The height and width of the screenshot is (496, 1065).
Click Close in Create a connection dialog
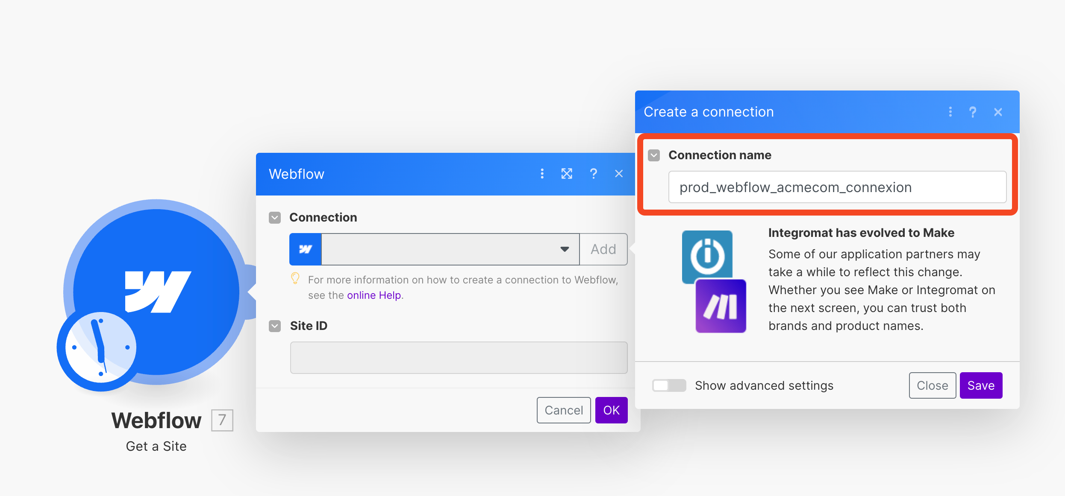click(933, 385)
